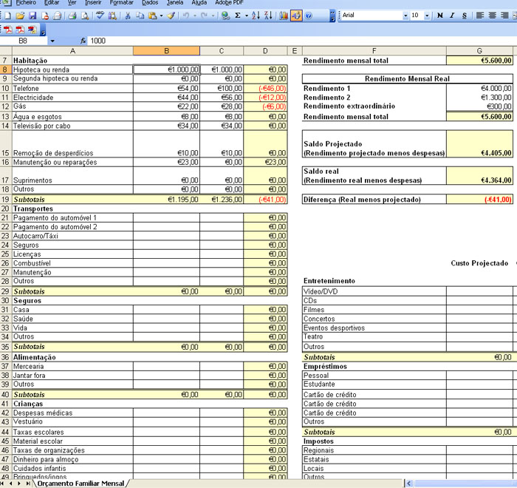Go to first sheet tab arrow
The width and height of the screenshot is (517, 488).
click(x=3, y=484)
